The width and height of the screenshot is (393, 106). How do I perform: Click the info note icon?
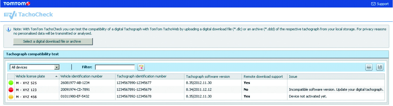pyautogui.click(x=9, y=30)
